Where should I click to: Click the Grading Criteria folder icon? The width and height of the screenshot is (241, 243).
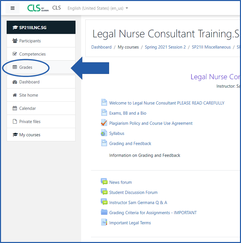pyautogui.click(x=104, y=212)
